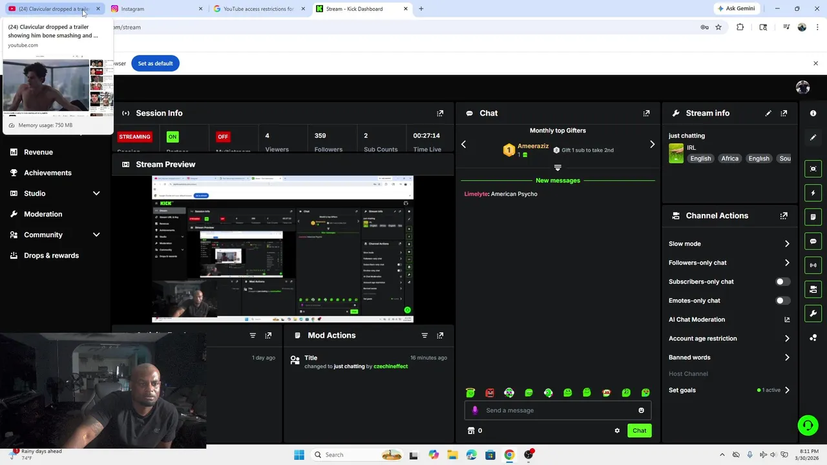Viewport: 827px width, 465px height.
Task: Click the Ask Gemini button
Action: pos(736,9)
